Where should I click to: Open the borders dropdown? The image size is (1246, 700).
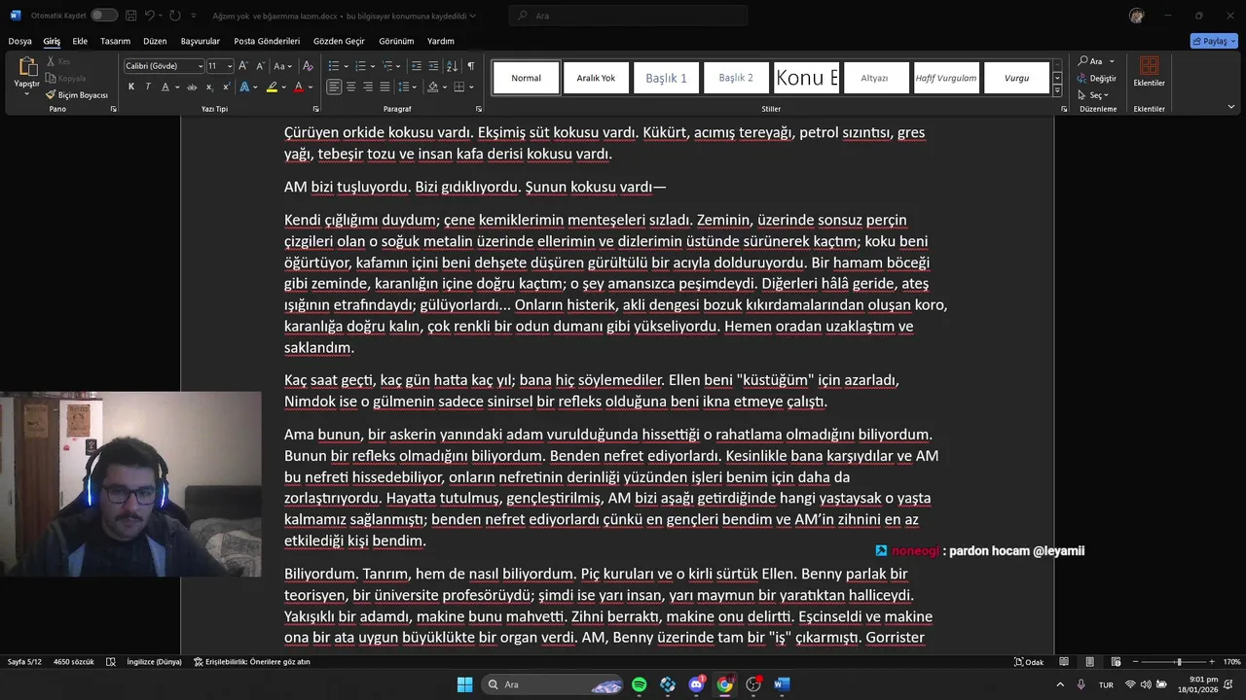point(471,87)
